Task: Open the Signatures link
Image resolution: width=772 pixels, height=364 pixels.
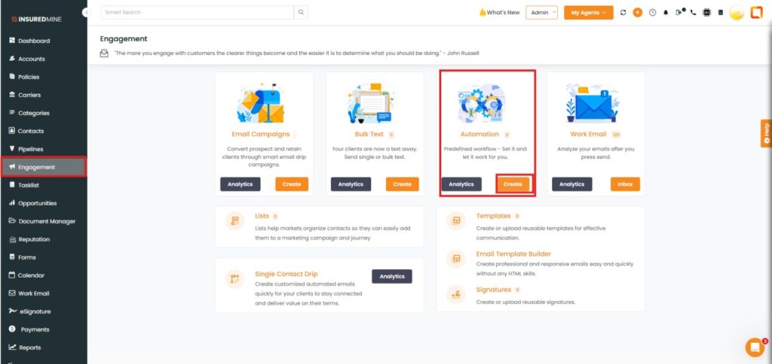Action: coord(493,290)
